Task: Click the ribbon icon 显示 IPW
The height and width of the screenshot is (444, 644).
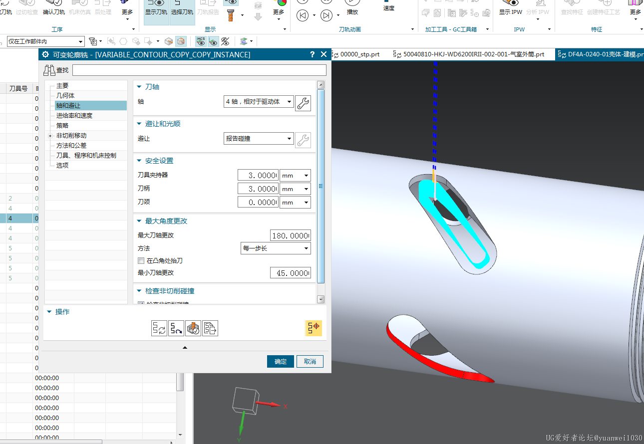Action: click(x=510, y=8)
